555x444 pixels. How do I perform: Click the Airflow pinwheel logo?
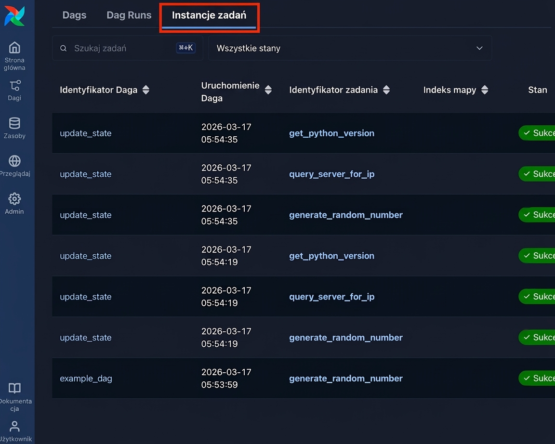pyautogui.click(x=14, y=16)
